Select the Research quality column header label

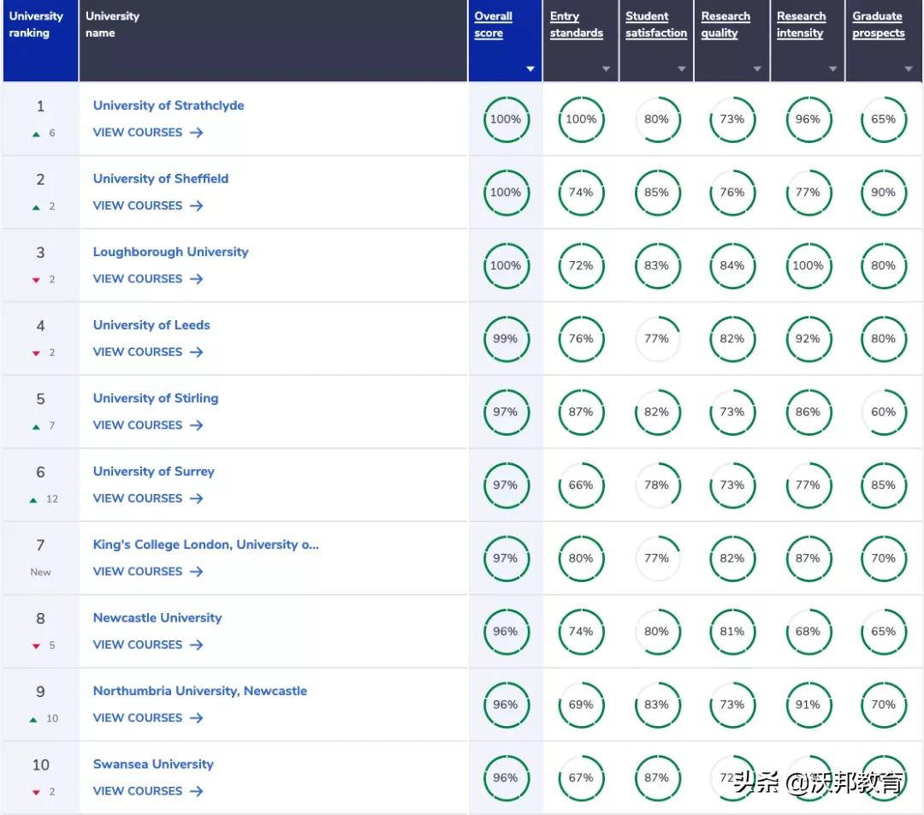click(726, 25)
